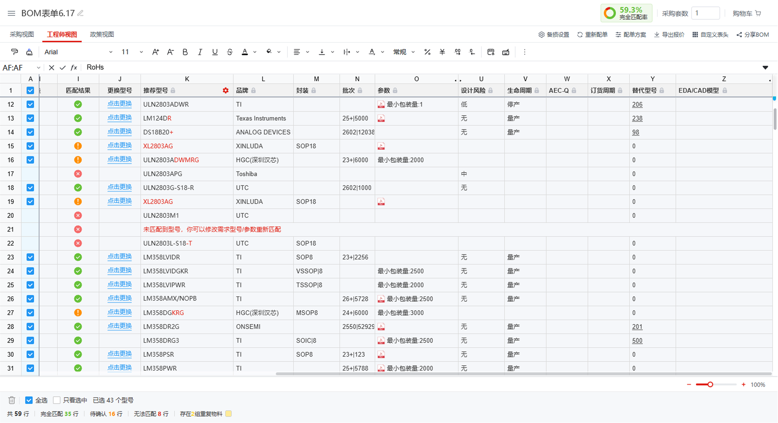778x423 pixels.
Task: Expand the formula bar arrow at right
Action: tap(765, 67)
